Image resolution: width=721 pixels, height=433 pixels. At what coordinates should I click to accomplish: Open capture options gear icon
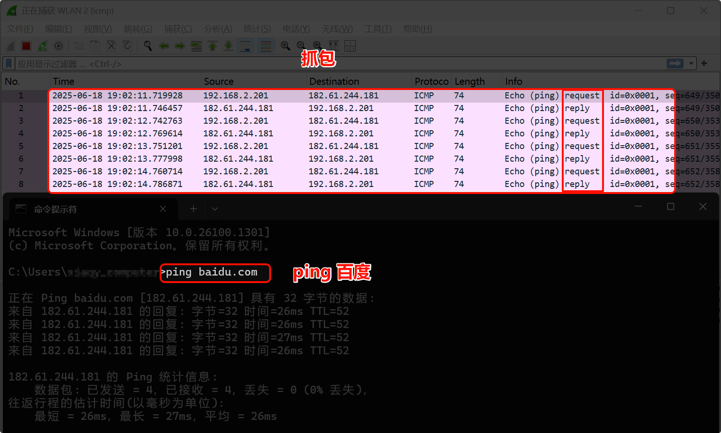point(59,46)
